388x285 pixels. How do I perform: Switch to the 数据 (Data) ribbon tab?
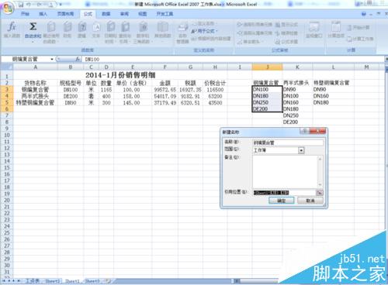coord(106,14)
